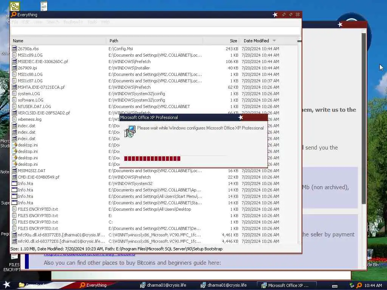Click the MSI1c87.LOG file icon

[14, 81]
